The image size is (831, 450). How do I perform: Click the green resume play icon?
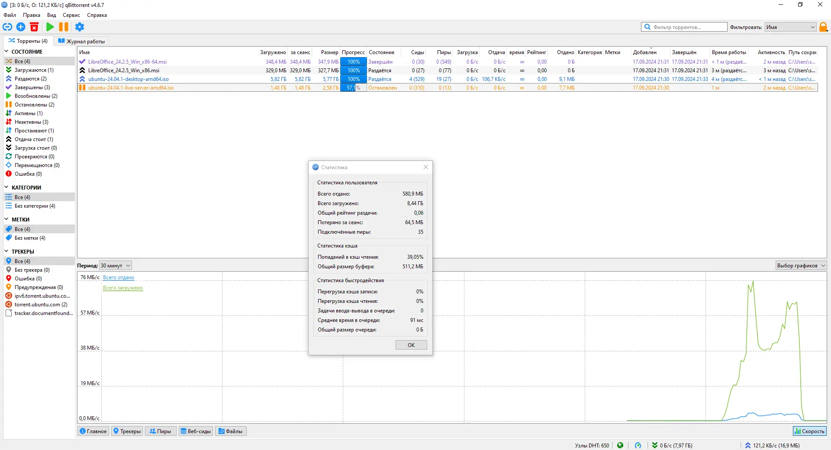pos(50,27)
